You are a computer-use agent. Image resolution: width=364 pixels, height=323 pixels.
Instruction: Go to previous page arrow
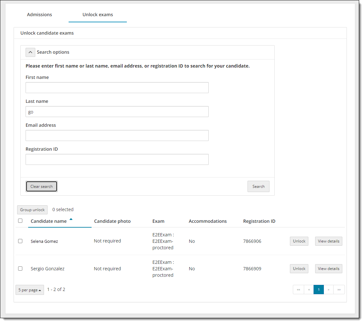pos(309,290)
